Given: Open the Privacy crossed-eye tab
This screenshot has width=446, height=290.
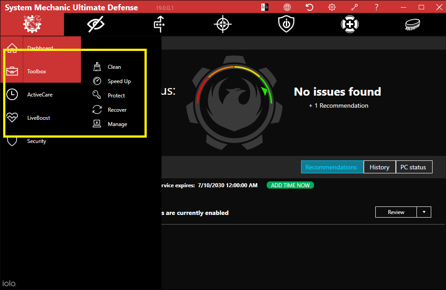Looking at the screenshot, I should tap(96, 24).
